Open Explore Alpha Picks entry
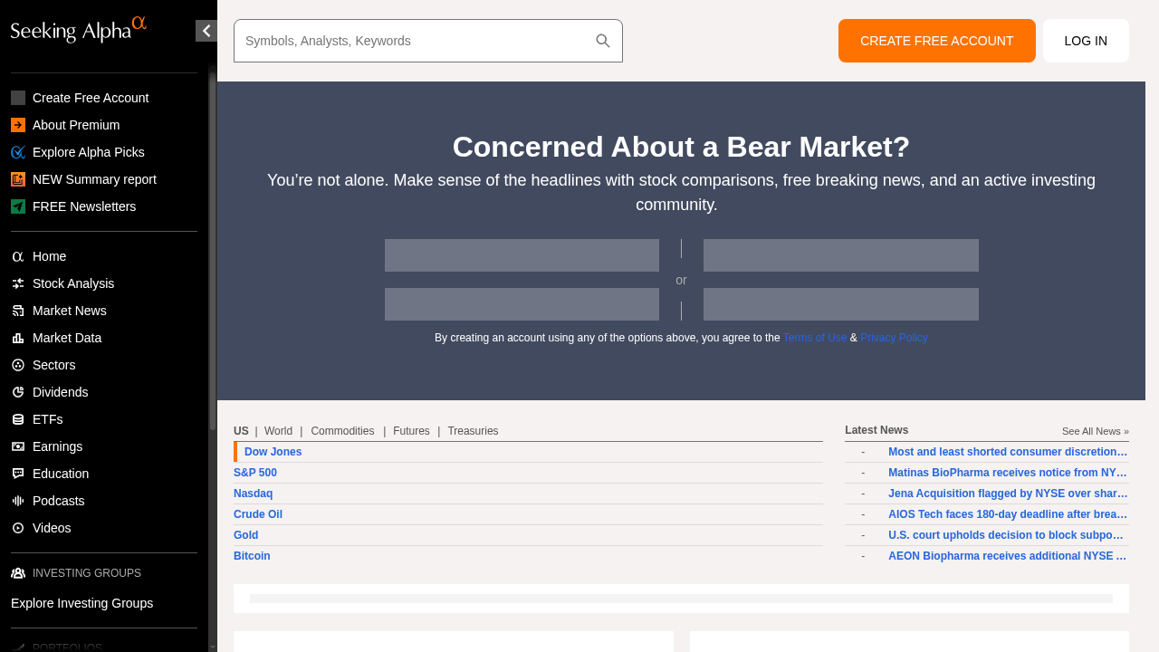This screenshot has width=1159, height=652. (88, 152)
